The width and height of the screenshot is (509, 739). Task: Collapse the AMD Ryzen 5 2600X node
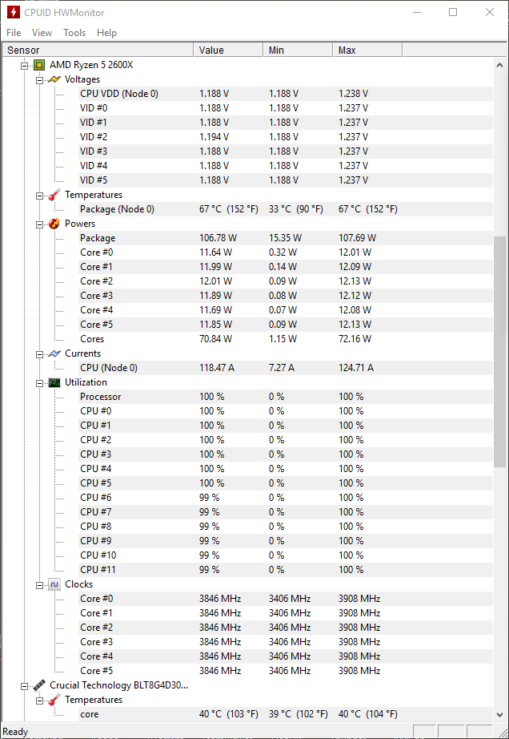point(24,65)
